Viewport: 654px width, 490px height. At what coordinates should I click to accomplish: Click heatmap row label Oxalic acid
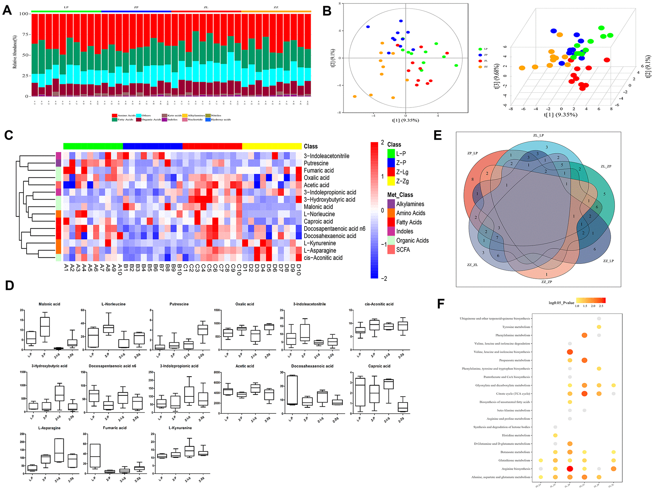click(x=316, y=178)
